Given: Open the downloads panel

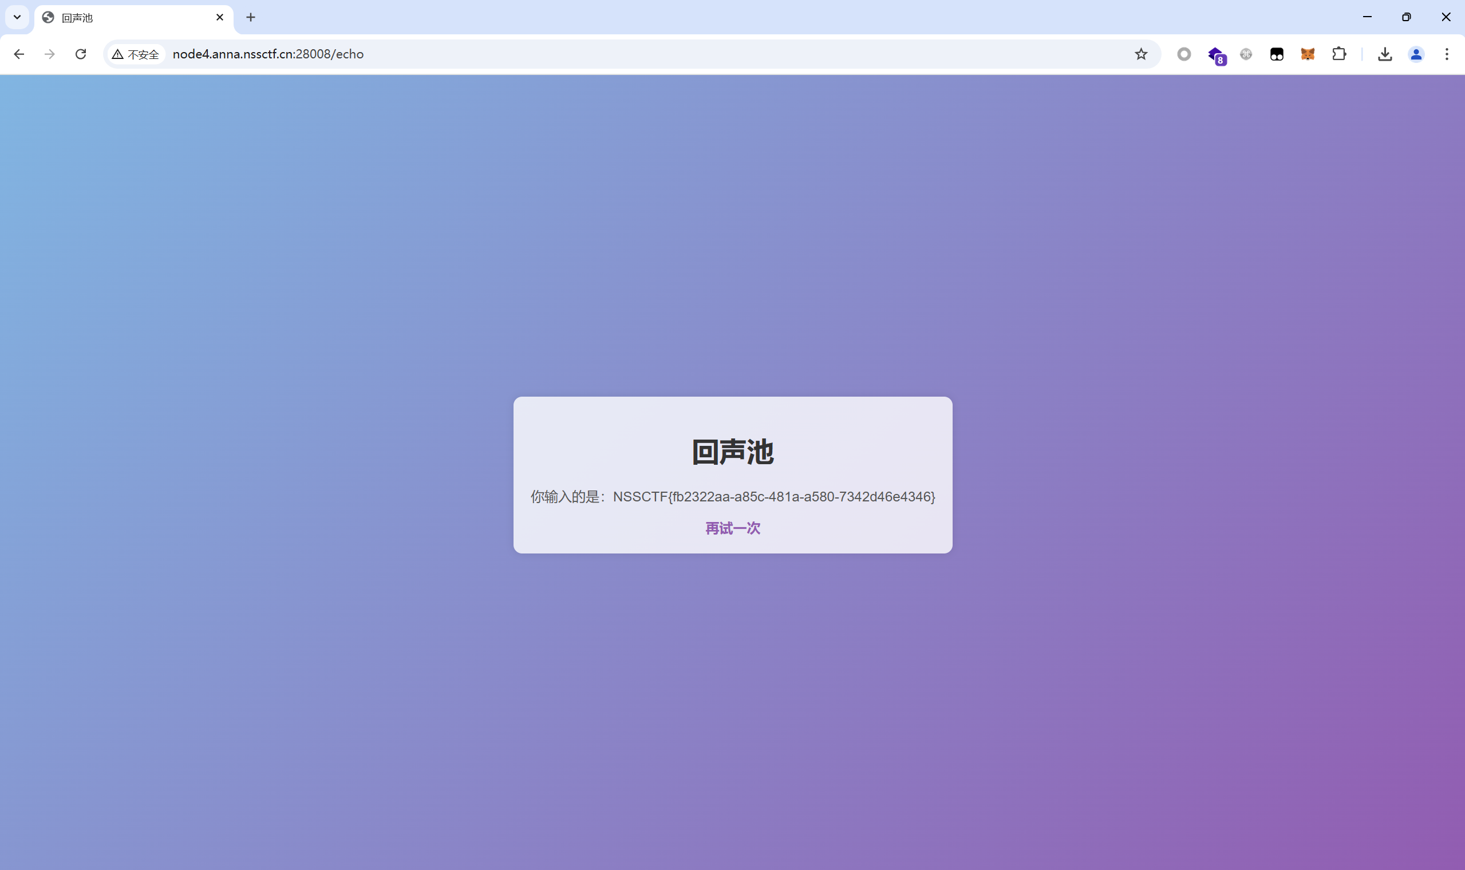Looking at the screenshot, I should click(1385, 54).
